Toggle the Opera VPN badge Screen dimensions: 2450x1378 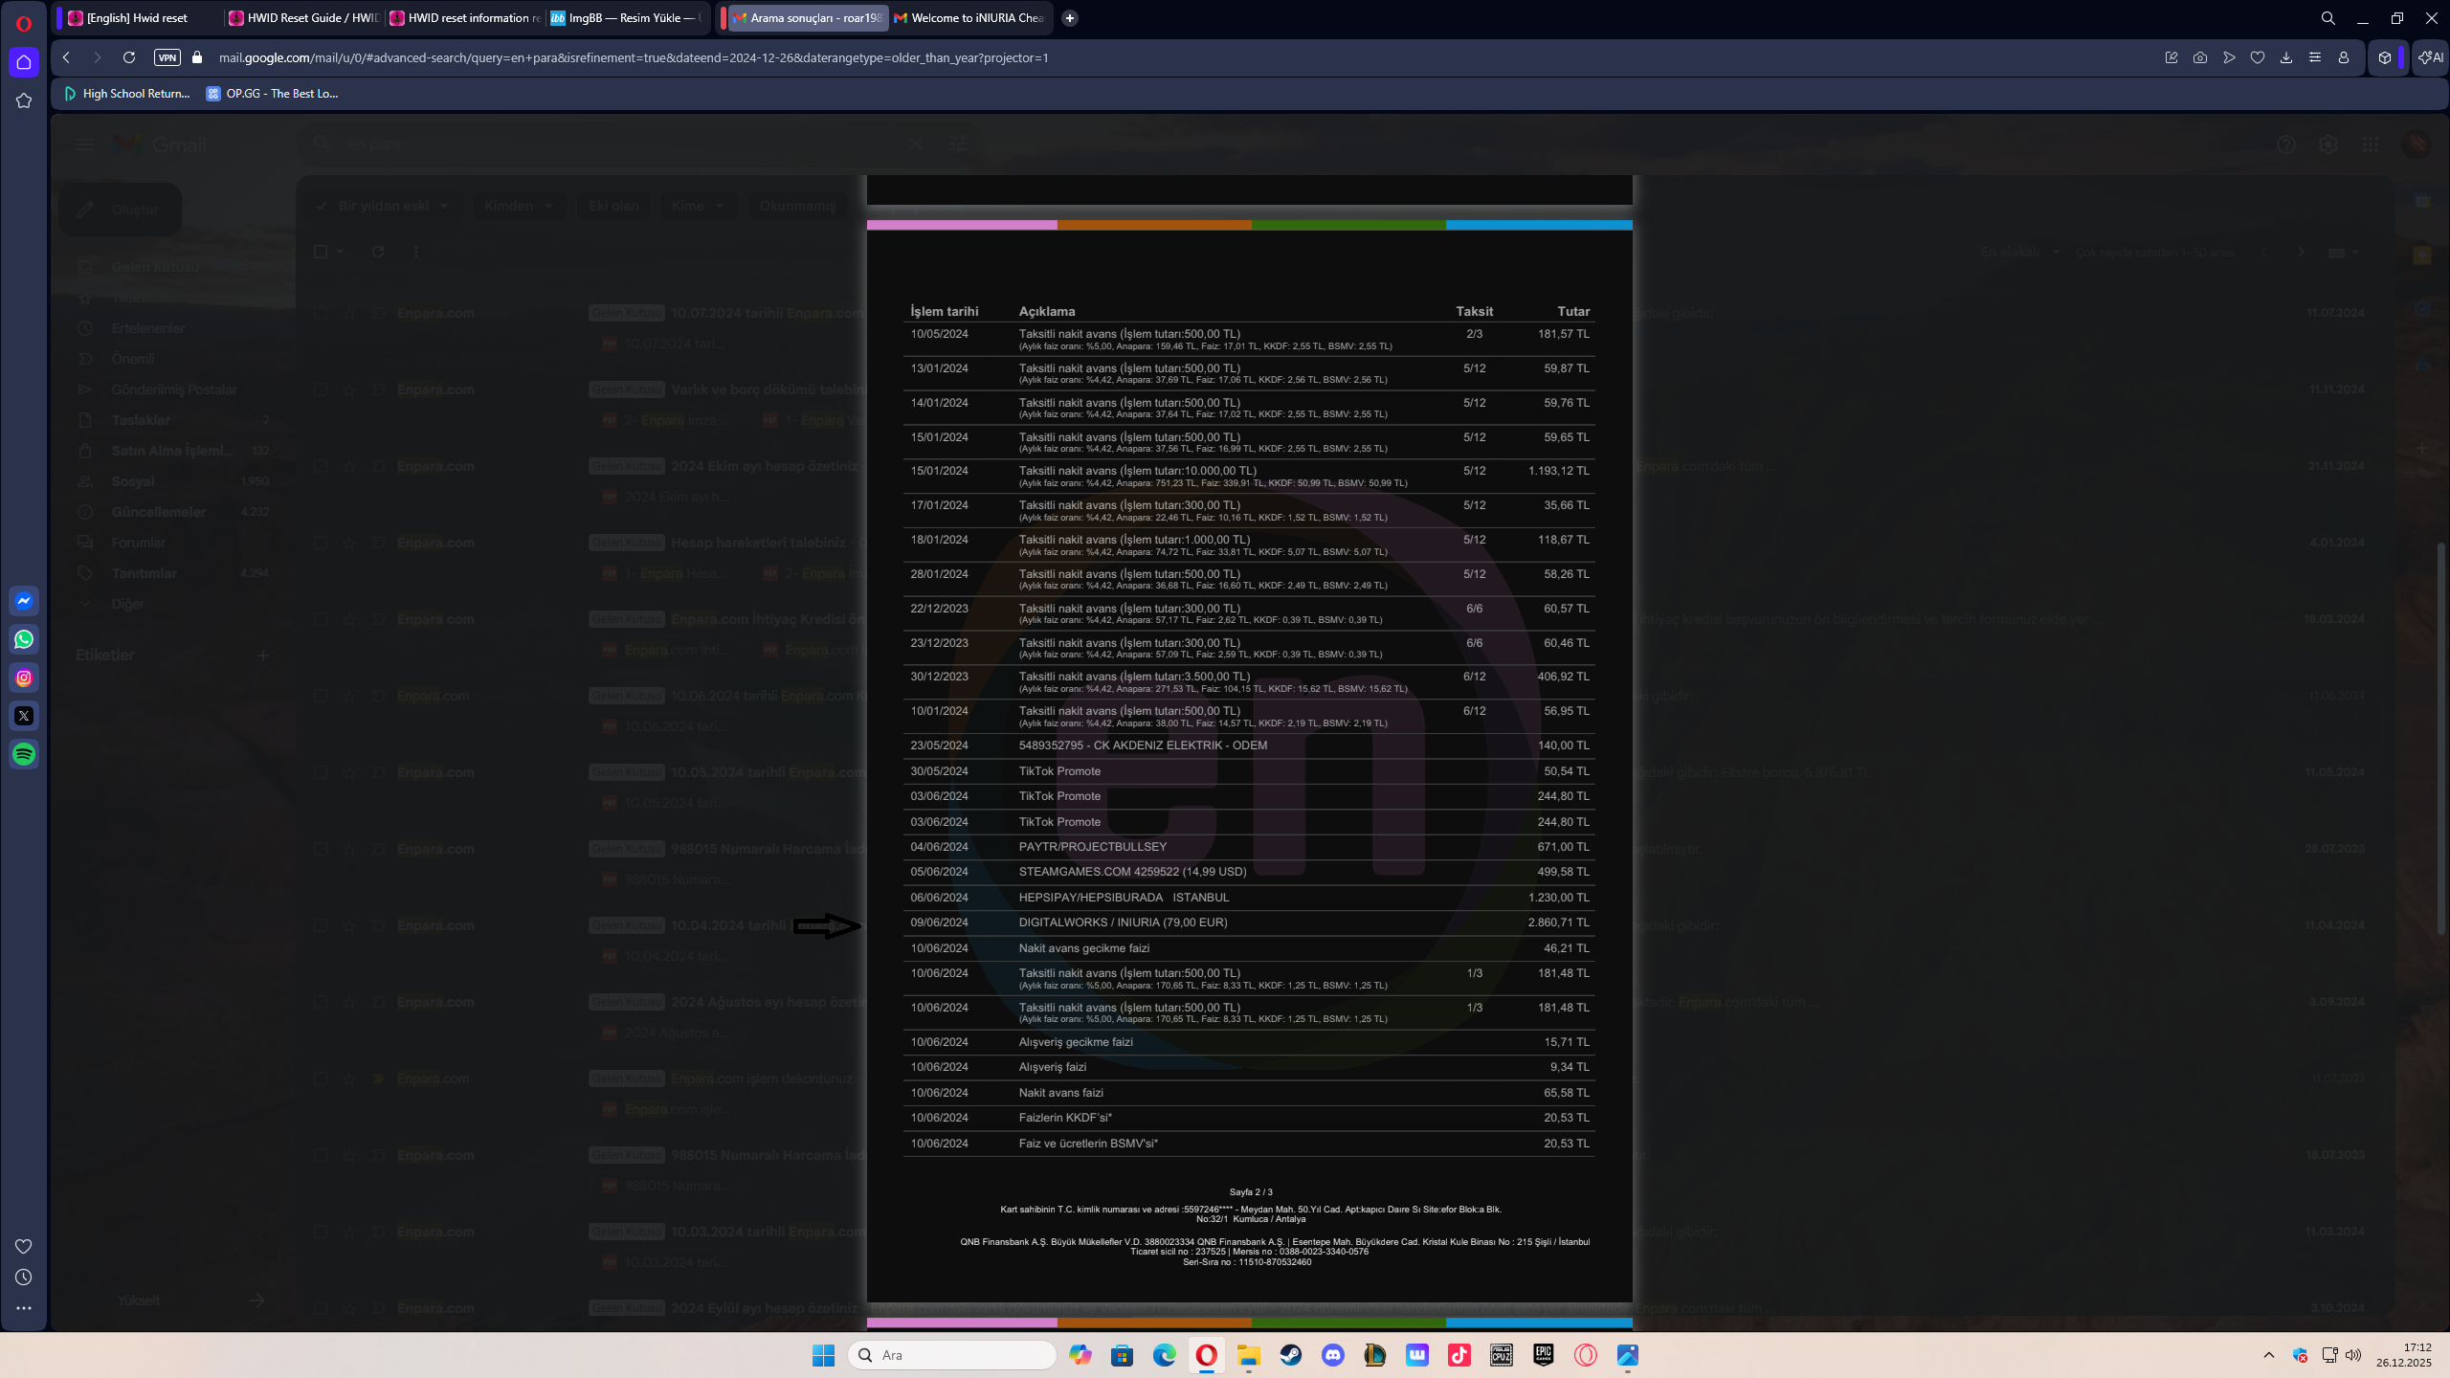coord(167,57)
